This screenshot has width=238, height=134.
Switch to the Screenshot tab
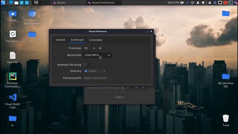coord(95,40)
